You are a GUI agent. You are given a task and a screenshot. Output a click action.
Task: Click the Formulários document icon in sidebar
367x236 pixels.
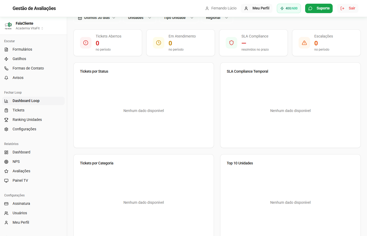tap(6, 50)
